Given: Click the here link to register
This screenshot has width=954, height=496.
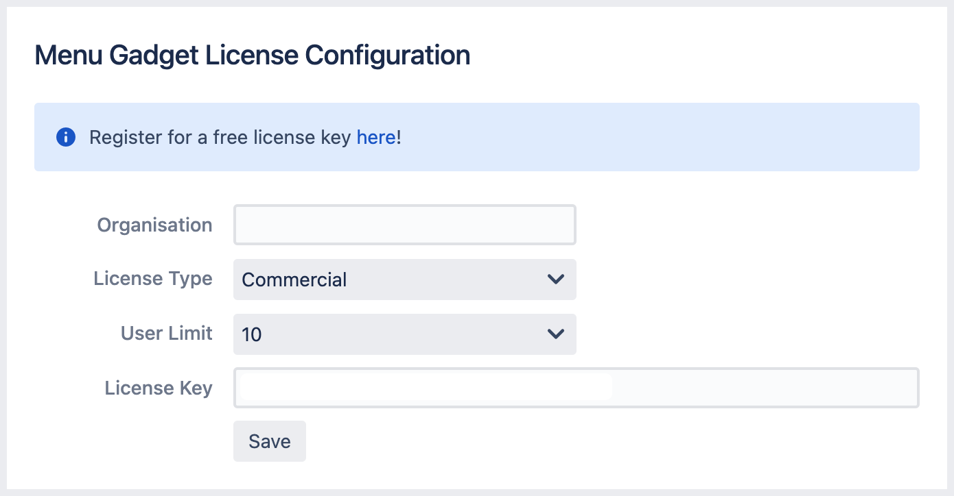Looking at the screenshot, I should (x=375, y=137).
